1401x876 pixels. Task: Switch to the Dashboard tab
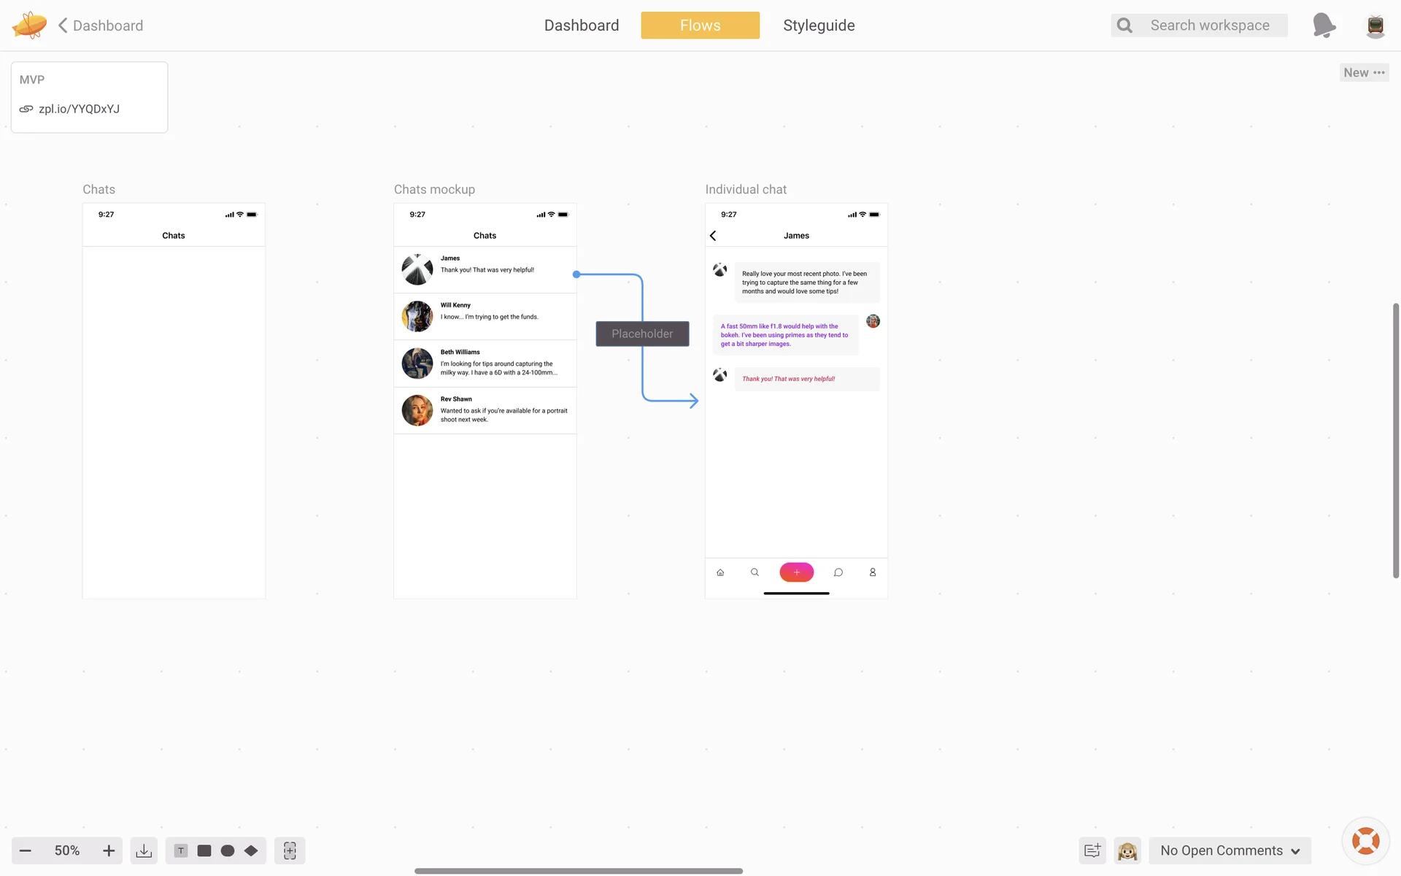point(582,26)
